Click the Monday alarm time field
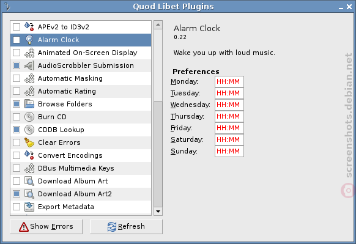 pos(229,81)
